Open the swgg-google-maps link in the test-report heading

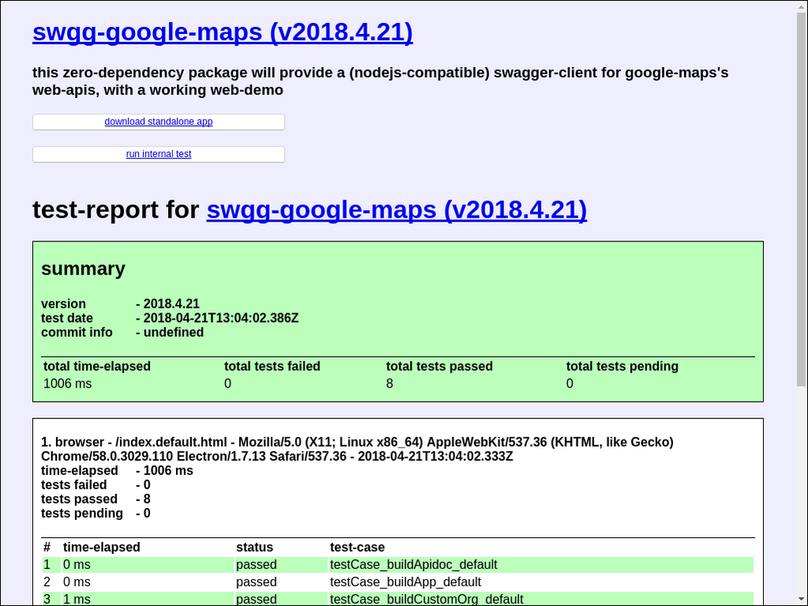(x=397, y=210)
